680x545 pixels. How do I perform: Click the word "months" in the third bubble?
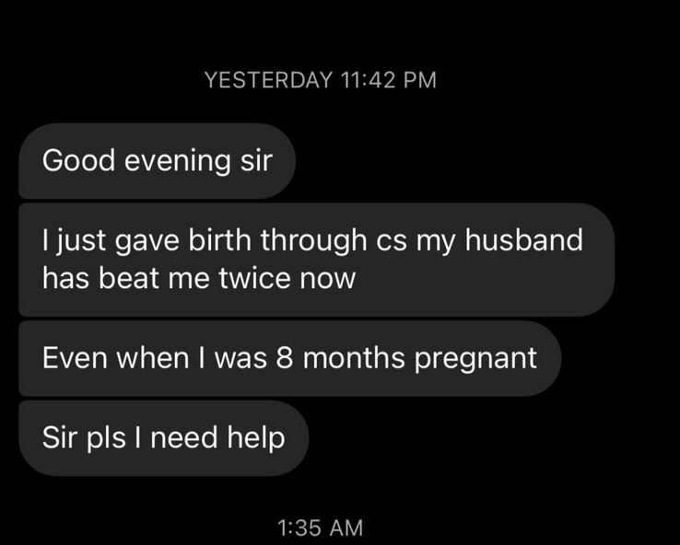[354, 358]
